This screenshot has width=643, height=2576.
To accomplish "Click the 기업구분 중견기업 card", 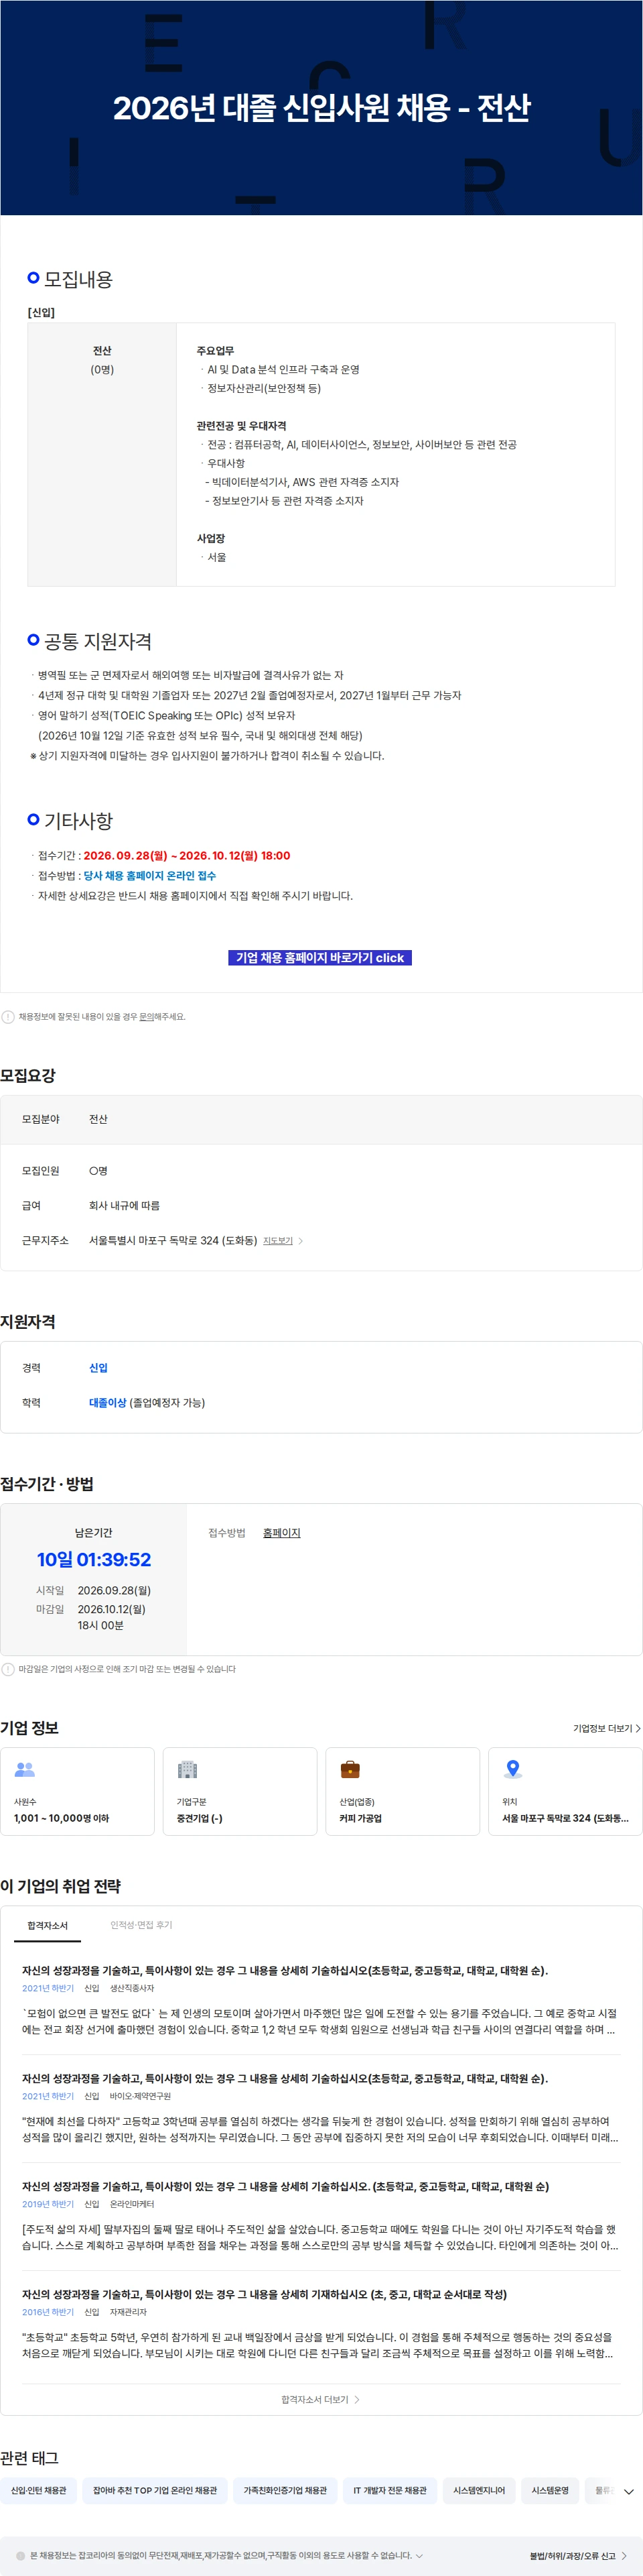I will (240, 1791).
